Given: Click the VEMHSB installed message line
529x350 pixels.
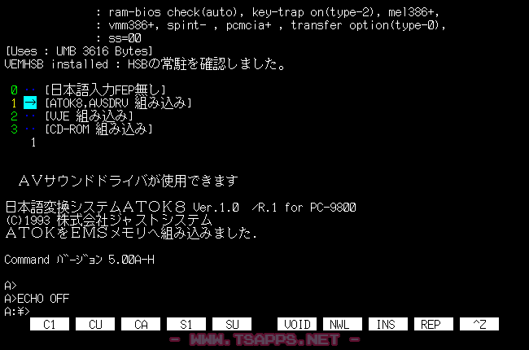Looking at the screenshot, I should (x=146, y=63).
